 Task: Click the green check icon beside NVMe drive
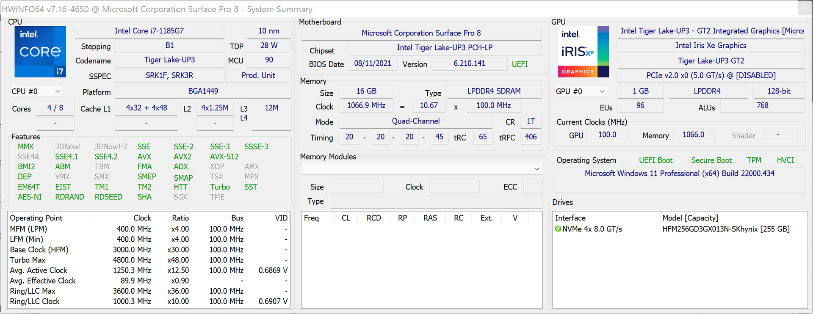pyautogui.click(x=558, y=229)
